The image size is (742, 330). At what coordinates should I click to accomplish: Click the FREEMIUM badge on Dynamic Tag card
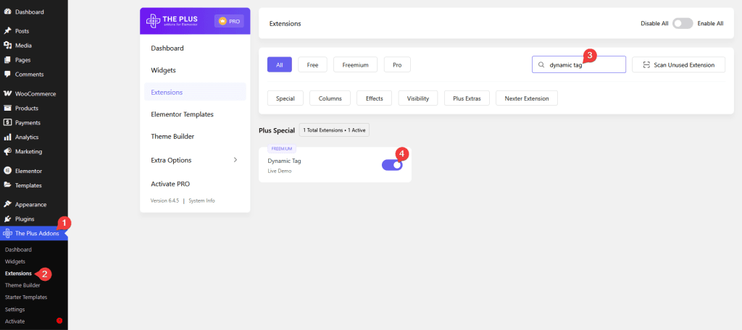click(x=282, y=148)
